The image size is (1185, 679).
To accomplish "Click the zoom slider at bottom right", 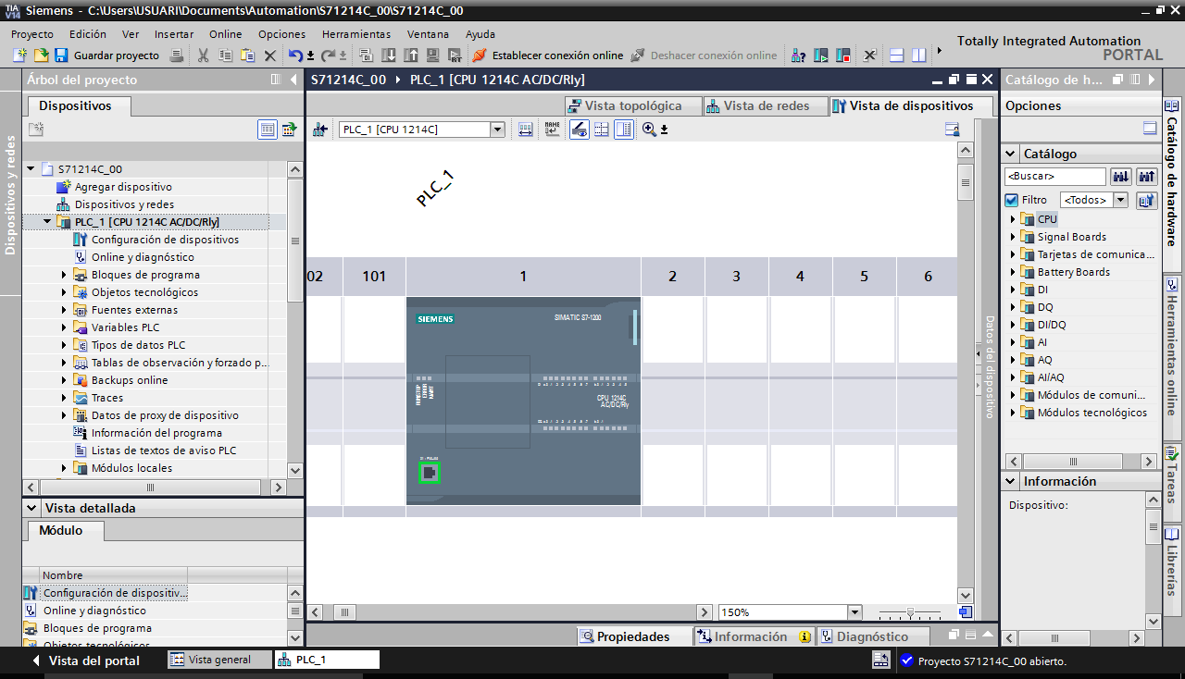I will [910, 612].
